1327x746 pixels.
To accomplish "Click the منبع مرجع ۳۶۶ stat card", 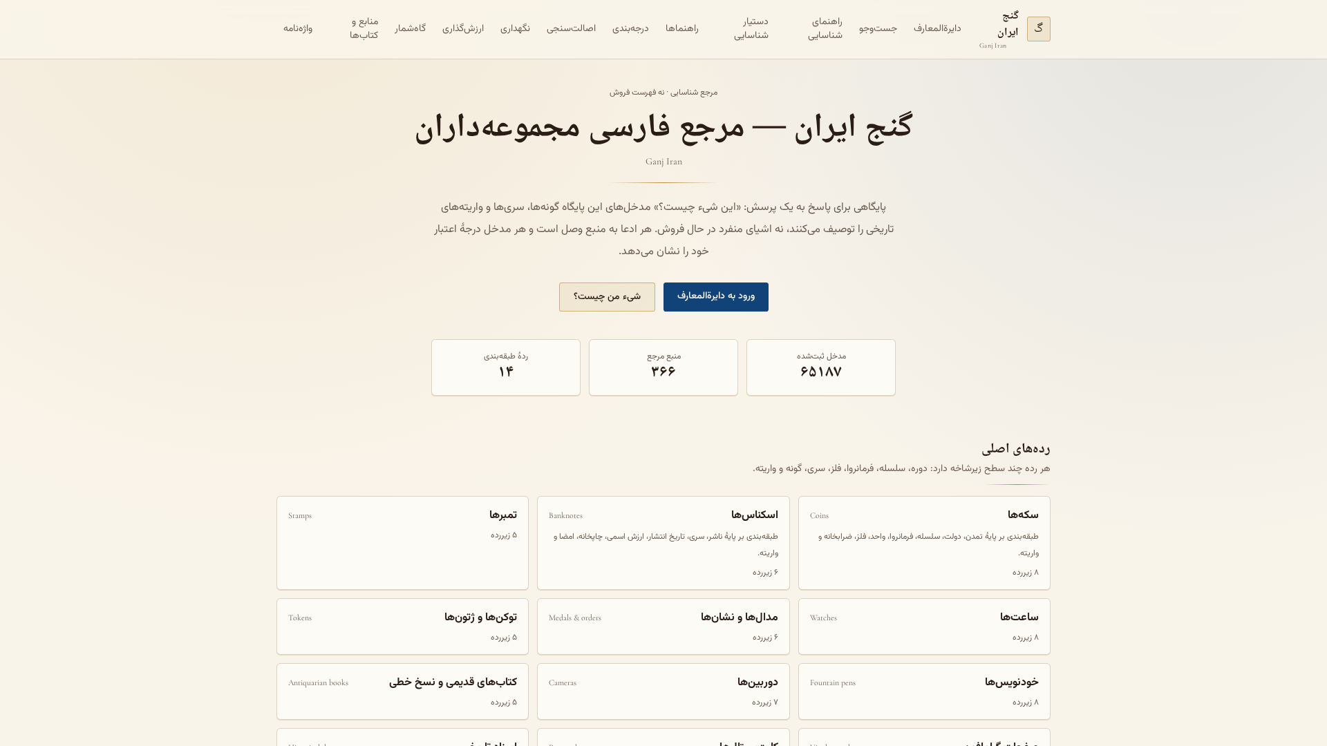I will click(663, 367).
